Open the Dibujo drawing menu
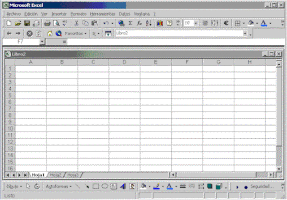 14,187
